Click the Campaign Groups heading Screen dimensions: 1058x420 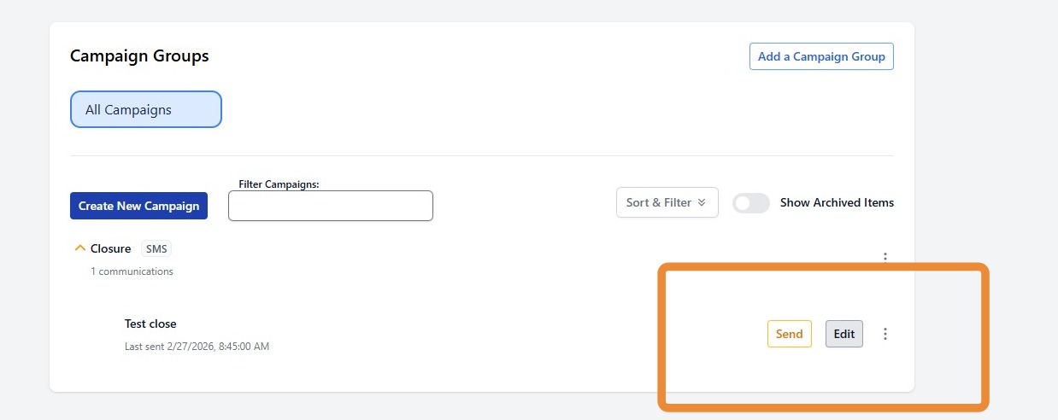coord(139,56)
